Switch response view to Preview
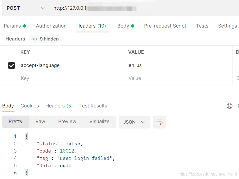 click(67, 121)
